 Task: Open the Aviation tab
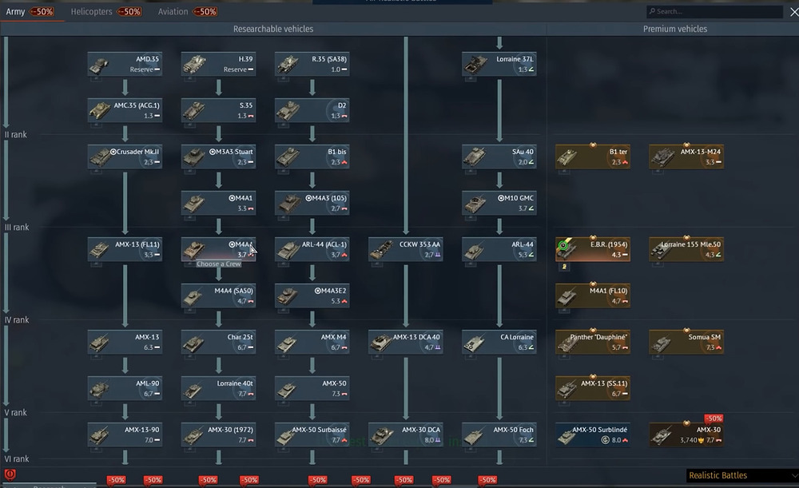(x=173, y=11)
